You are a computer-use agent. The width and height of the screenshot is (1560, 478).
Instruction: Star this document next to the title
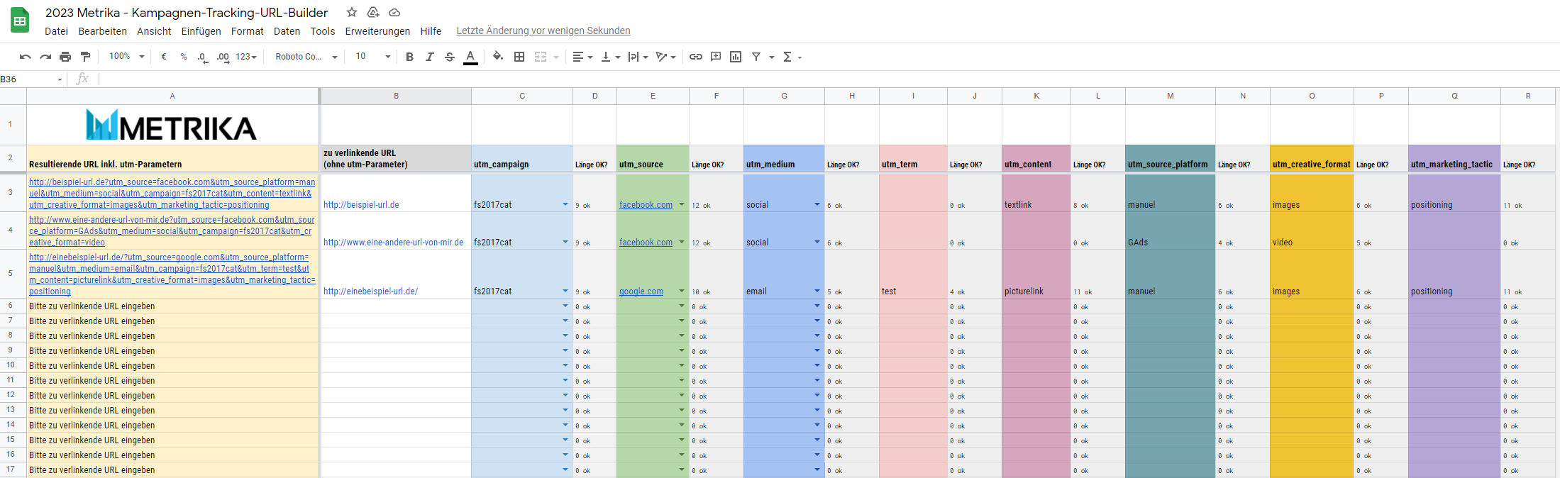coord(351,12)
